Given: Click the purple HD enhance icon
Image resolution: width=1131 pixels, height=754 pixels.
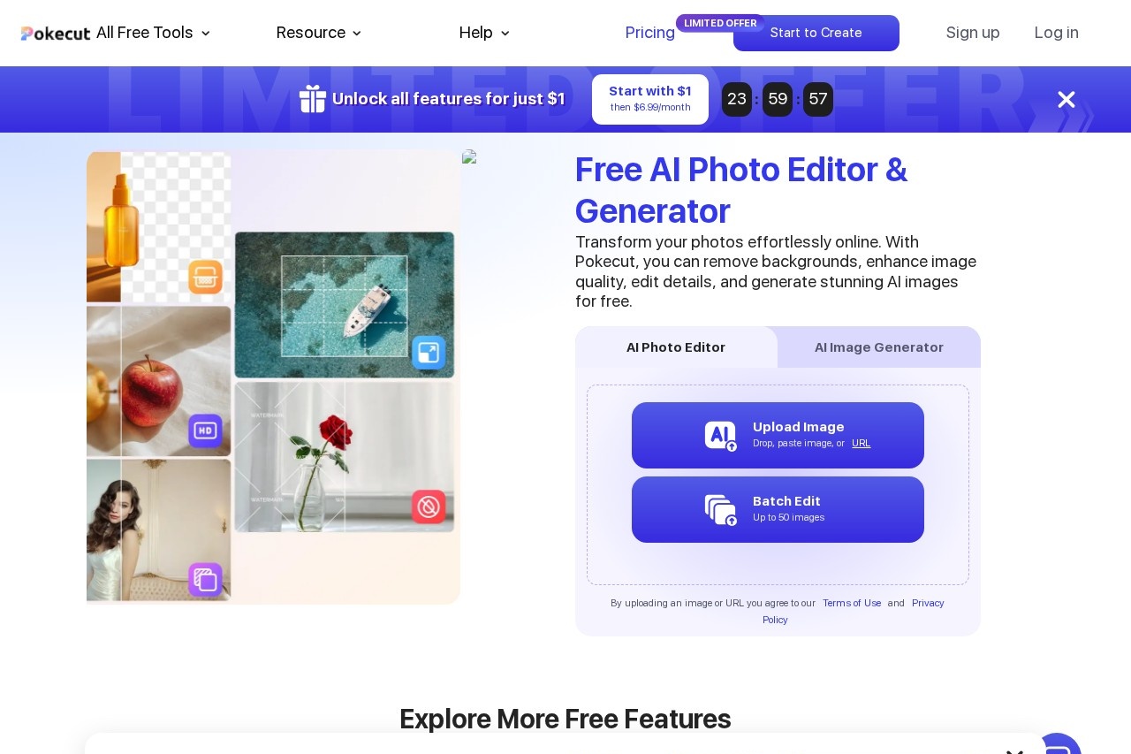Looking at the screenshot, I should pos(205,430).
